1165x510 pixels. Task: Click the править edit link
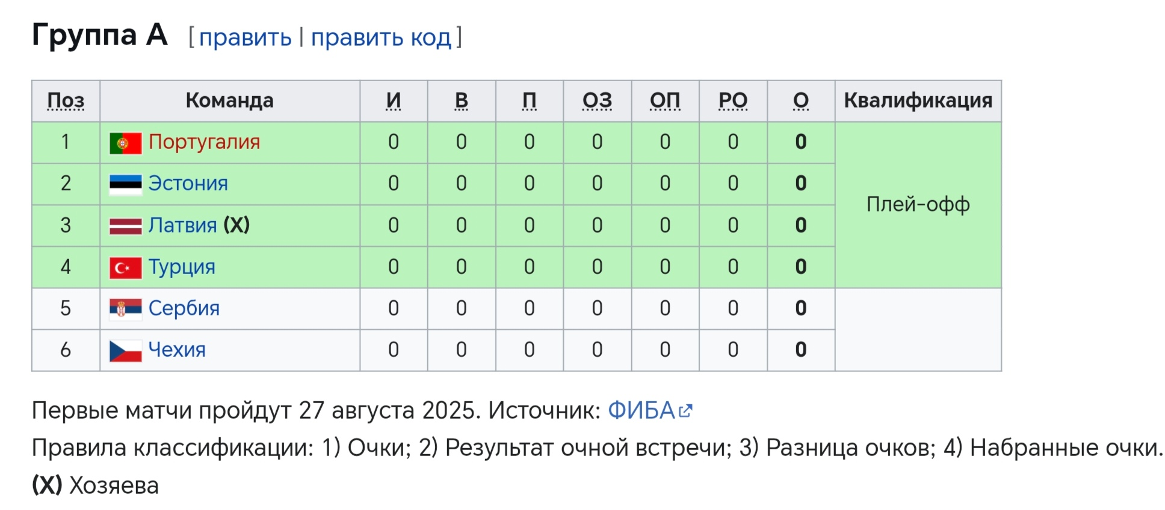[246, 37]
